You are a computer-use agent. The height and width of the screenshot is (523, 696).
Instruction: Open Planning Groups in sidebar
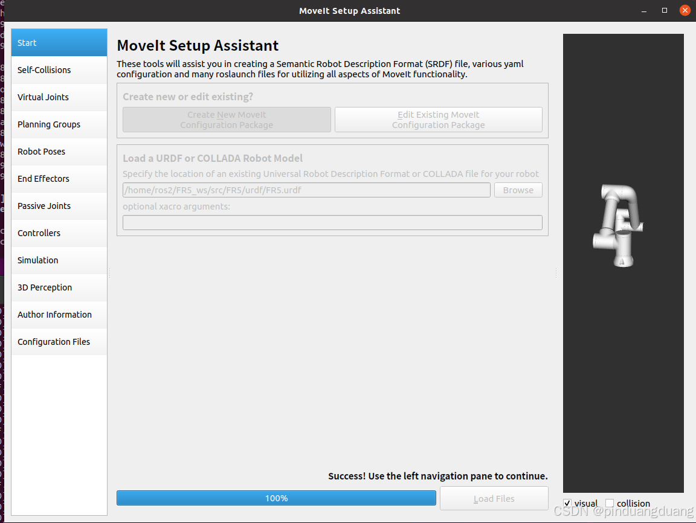[59, 124]
